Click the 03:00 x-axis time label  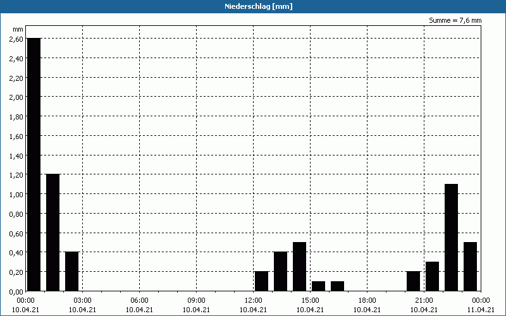(x=83, y=301)
